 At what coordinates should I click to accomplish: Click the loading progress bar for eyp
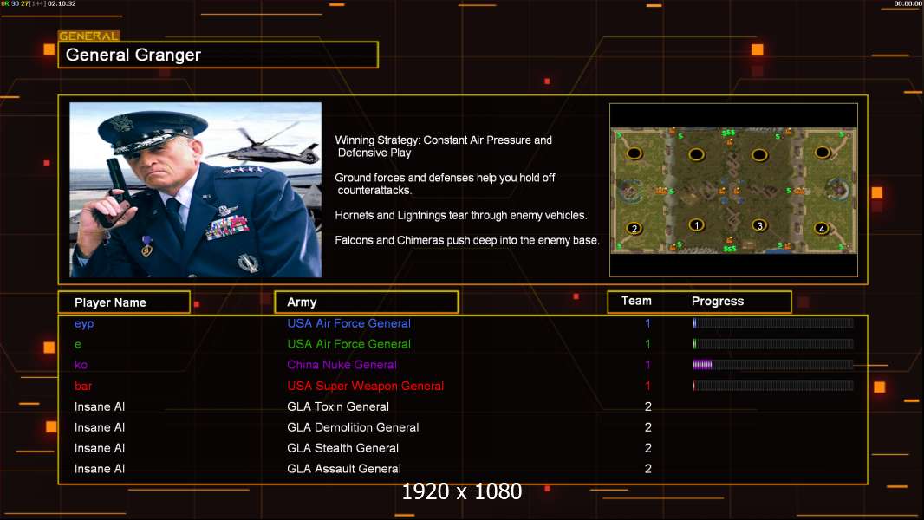773,322
